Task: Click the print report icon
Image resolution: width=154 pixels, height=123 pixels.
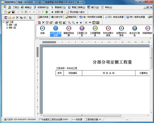Action: click(56, 23)
